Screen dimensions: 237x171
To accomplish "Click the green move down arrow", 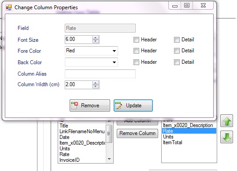I will coord(226,137).
